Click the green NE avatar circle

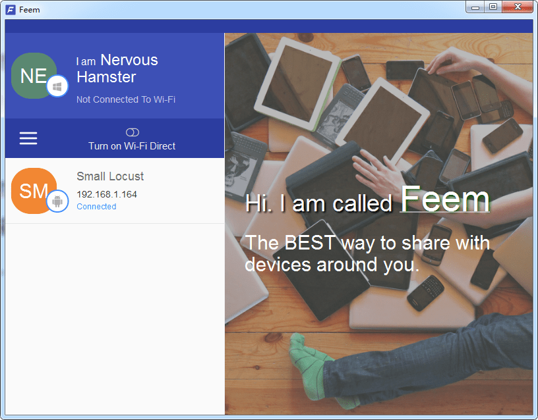coord(34,76)
